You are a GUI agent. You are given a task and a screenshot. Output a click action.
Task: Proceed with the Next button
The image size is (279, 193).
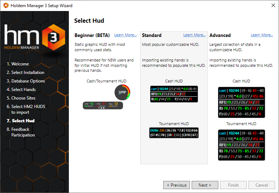click(205, 185)
